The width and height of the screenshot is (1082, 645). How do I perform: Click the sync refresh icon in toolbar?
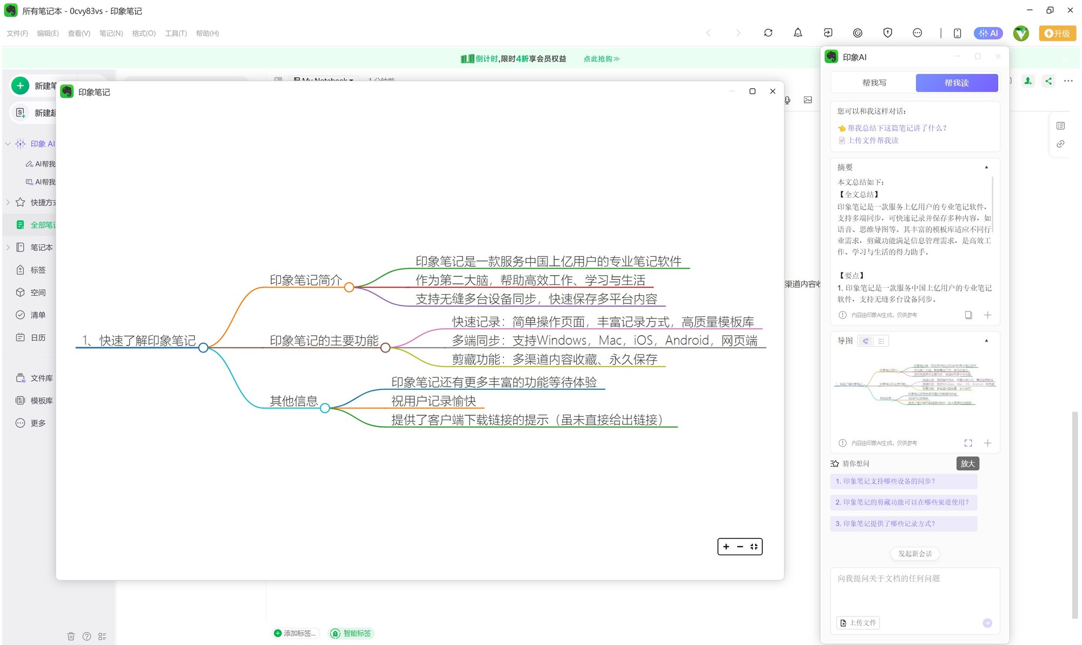(x=768, y=33)
